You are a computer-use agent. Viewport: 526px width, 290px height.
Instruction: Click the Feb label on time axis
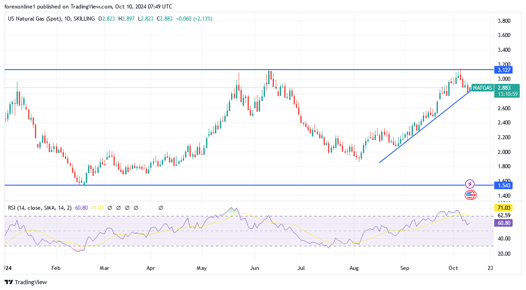(56, 268)
